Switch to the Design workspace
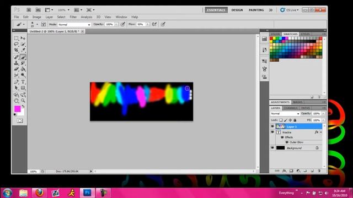Image resolution: width=353 pixels, height=198 pixels. (237, 10)
